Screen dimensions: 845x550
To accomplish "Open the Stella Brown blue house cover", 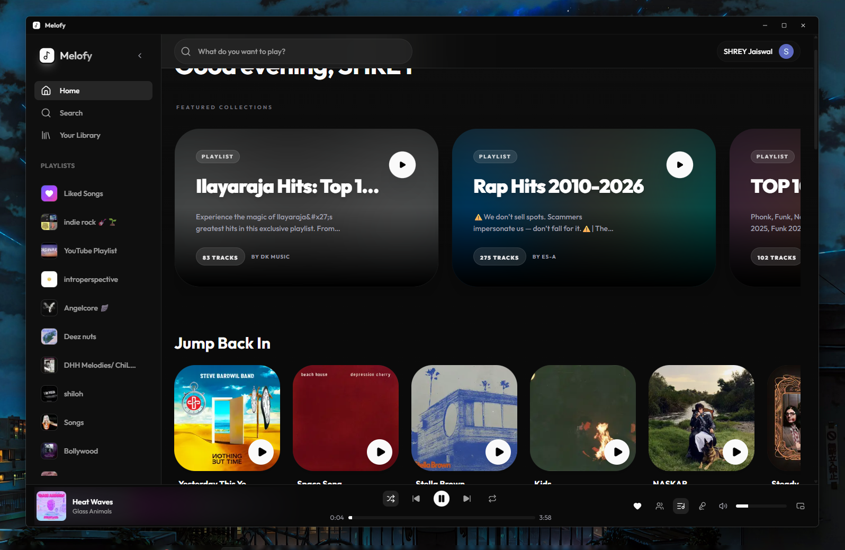I will pyautogui.click(x=464, y=418).
